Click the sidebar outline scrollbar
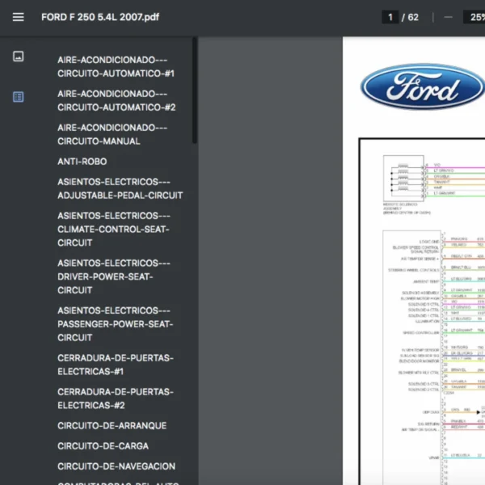 pos(195,91)
